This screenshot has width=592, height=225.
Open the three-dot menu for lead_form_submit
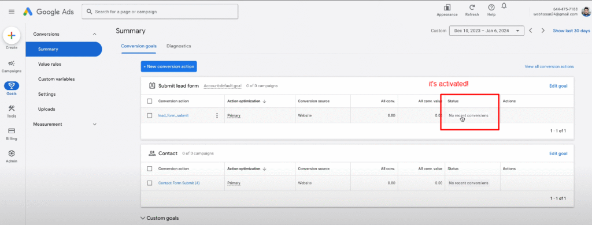click(x=217, y=115)
